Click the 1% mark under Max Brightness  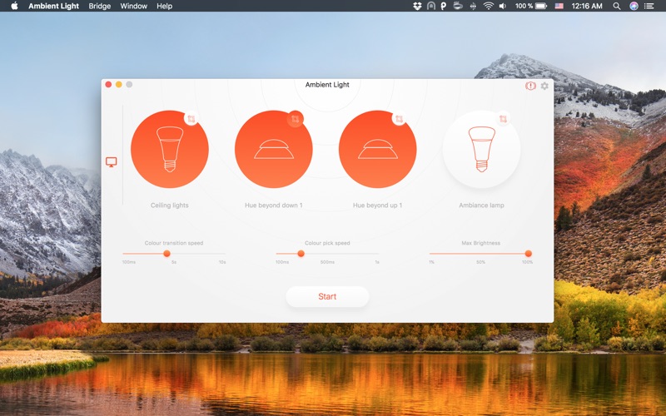(431, 262)
